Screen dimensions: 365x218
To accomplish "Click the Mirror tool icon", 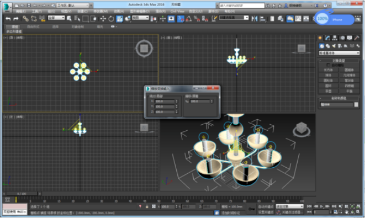I will (254, 19).
